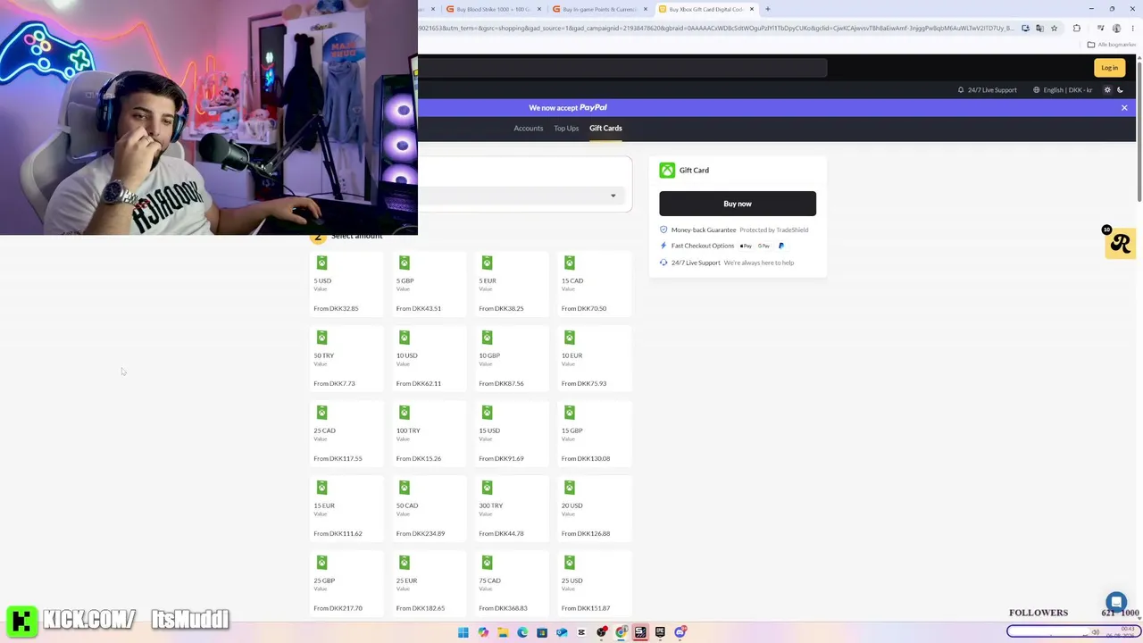Open the chat support bubble icon
This screenshot has height=643, width=1143.
(x=1116, y=603)
